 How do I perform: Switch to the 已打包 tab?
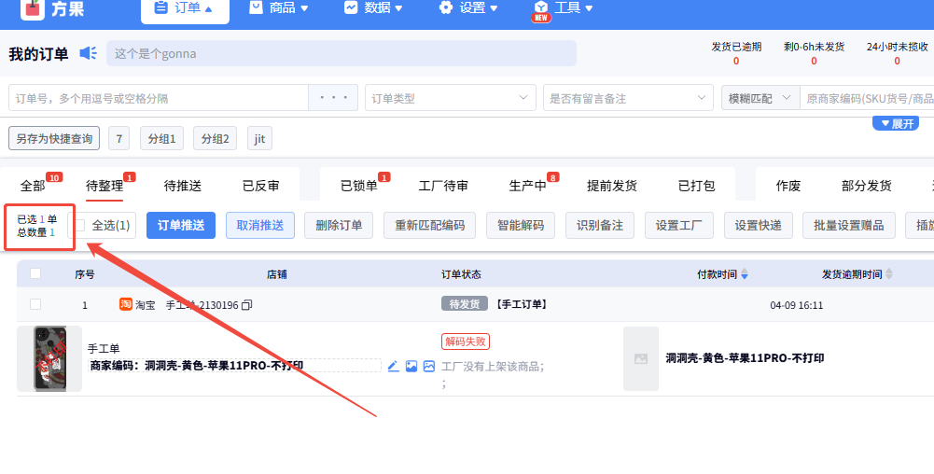tap(696, 186)
